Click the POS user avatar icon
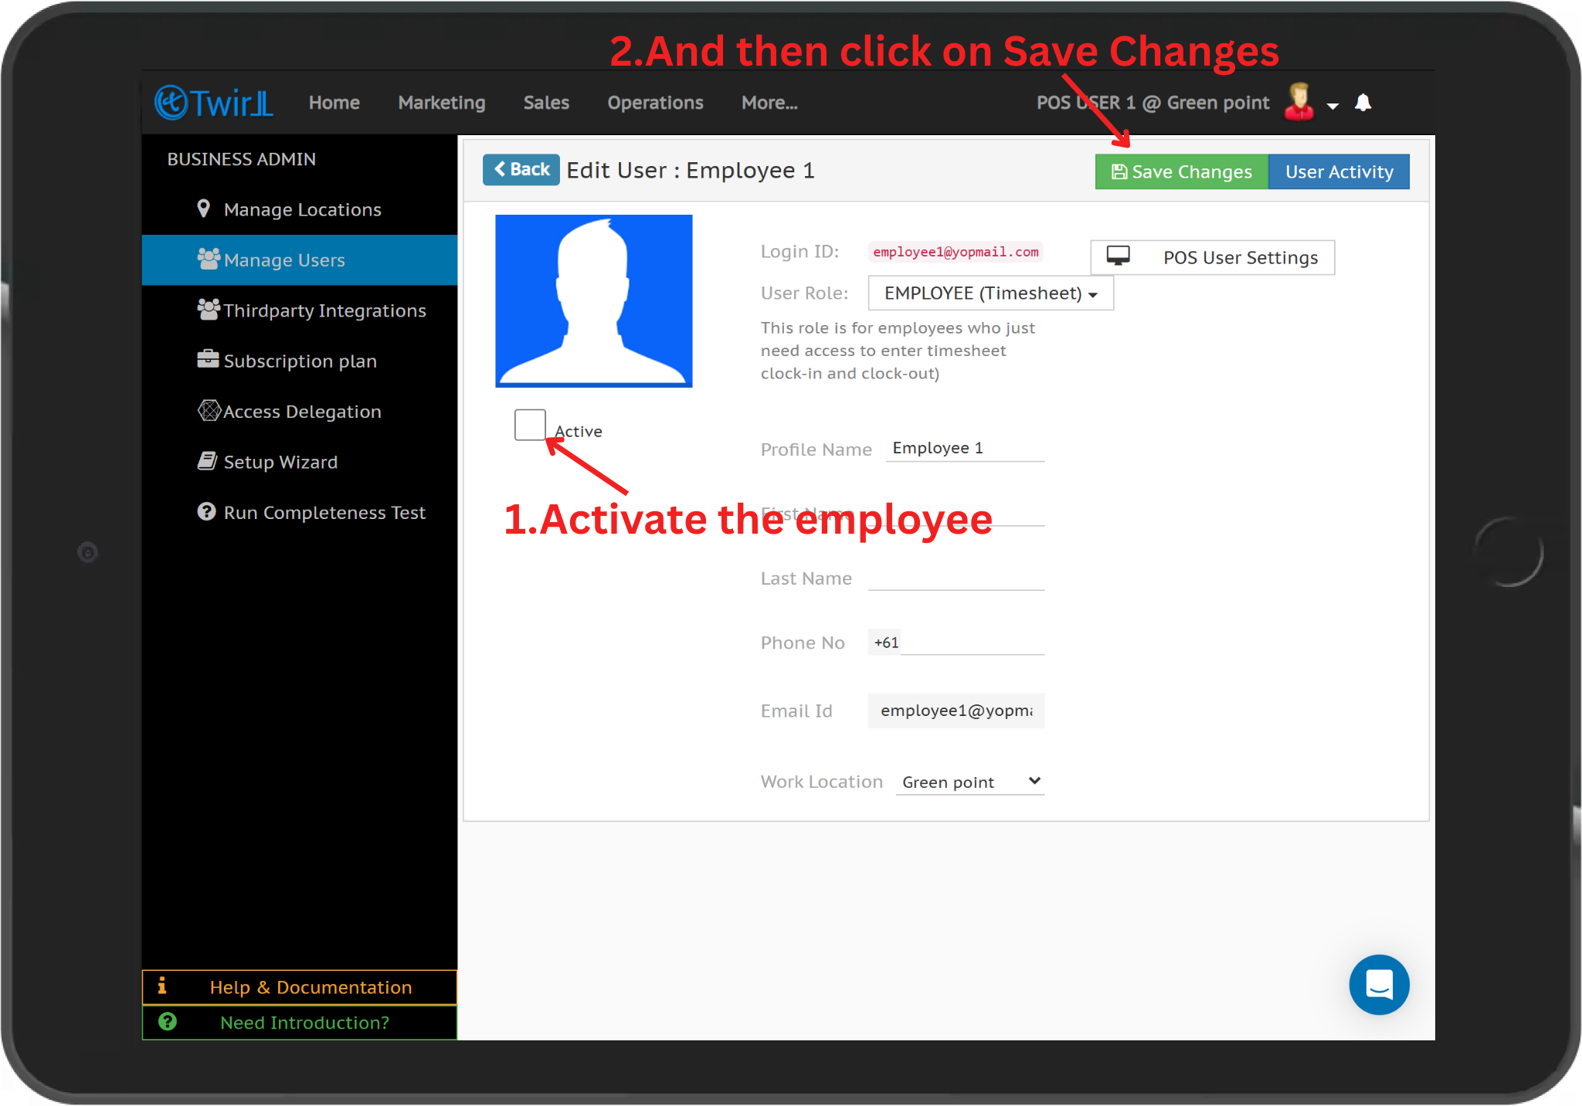Viewport: 1582px width, 1106px height. [x=1299, y=103]
